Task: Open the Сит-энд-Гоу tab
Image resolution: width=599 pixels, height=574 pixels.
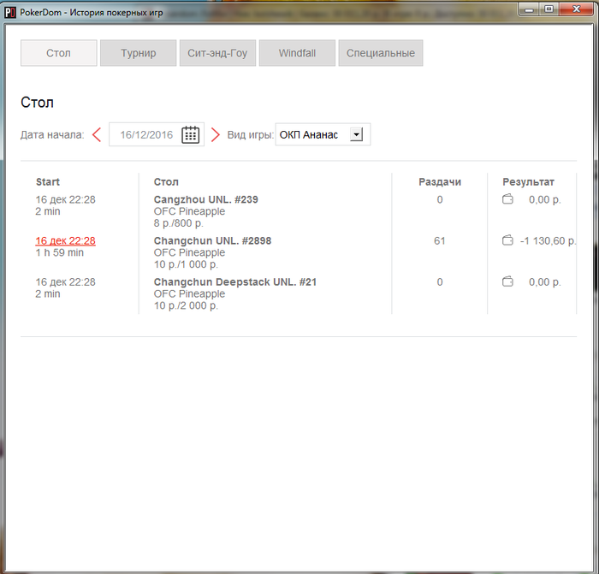Action: [x=217, y=53]
